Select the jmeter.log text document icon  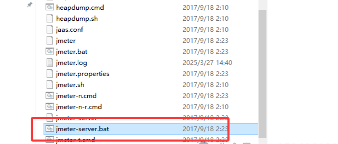(50, 63)
